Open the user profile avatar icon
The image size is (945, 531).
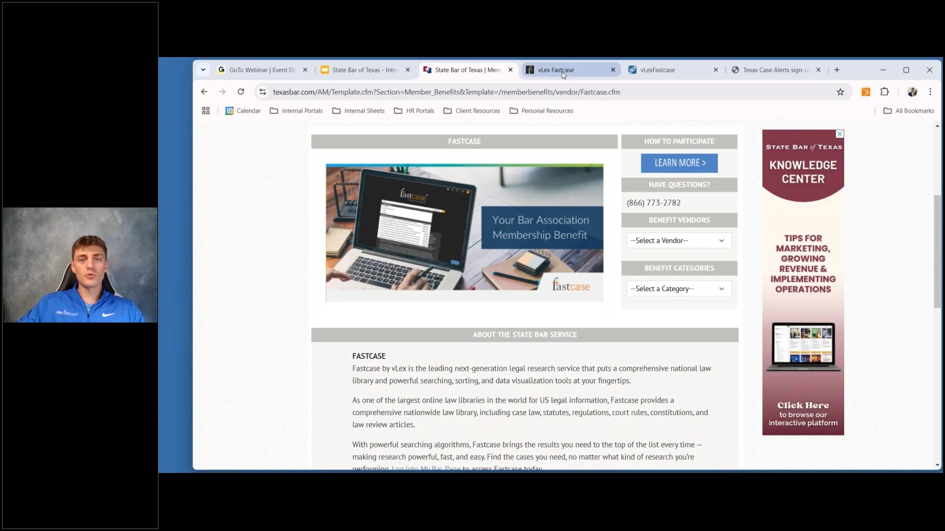click(912, 92)
